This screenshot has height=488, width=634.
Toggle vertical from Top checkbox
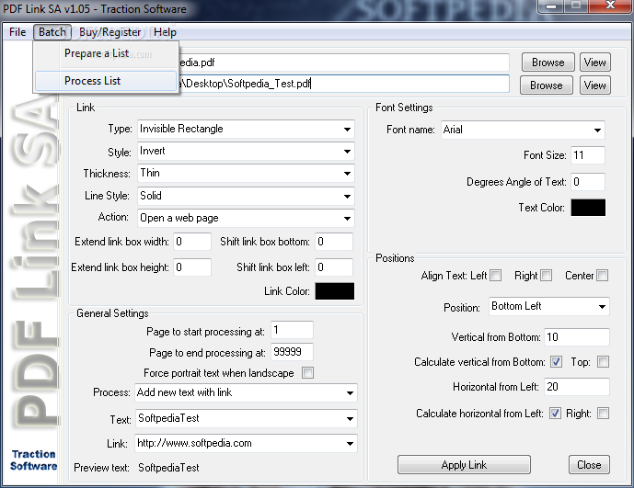tap(603, 361)
